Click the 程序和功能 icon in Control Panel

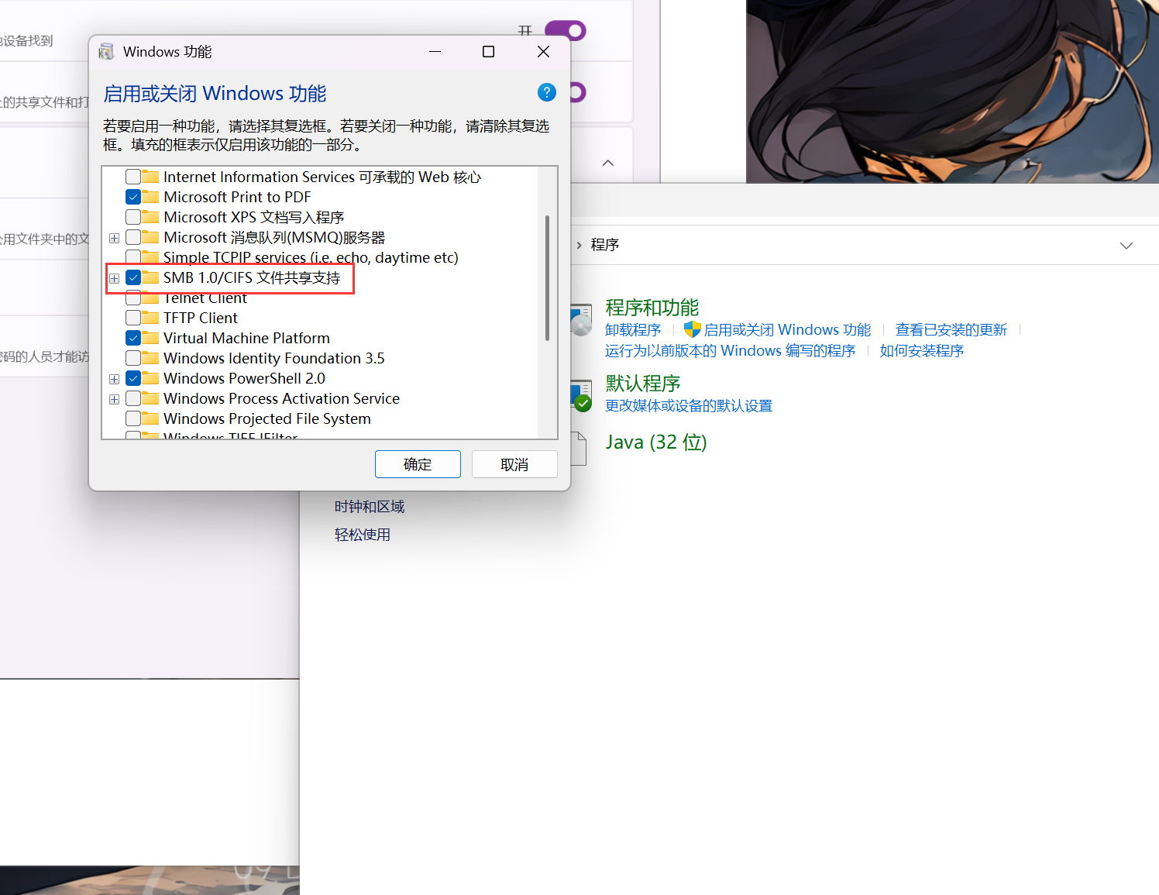(x=581, y=320)
